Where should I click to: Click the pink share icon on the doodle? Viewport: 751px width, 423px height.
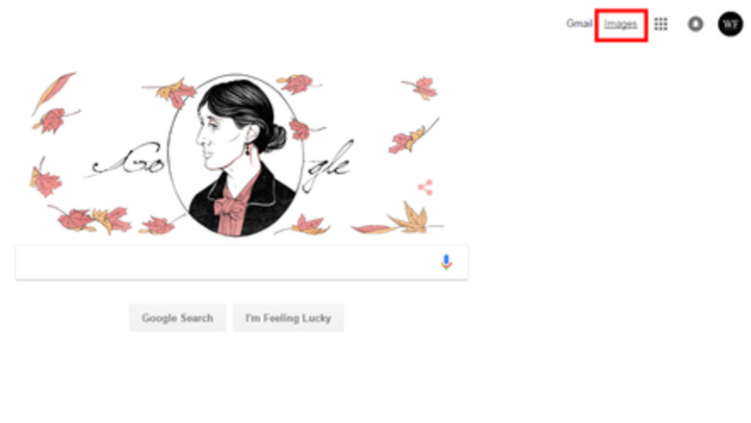coord(426,187)
